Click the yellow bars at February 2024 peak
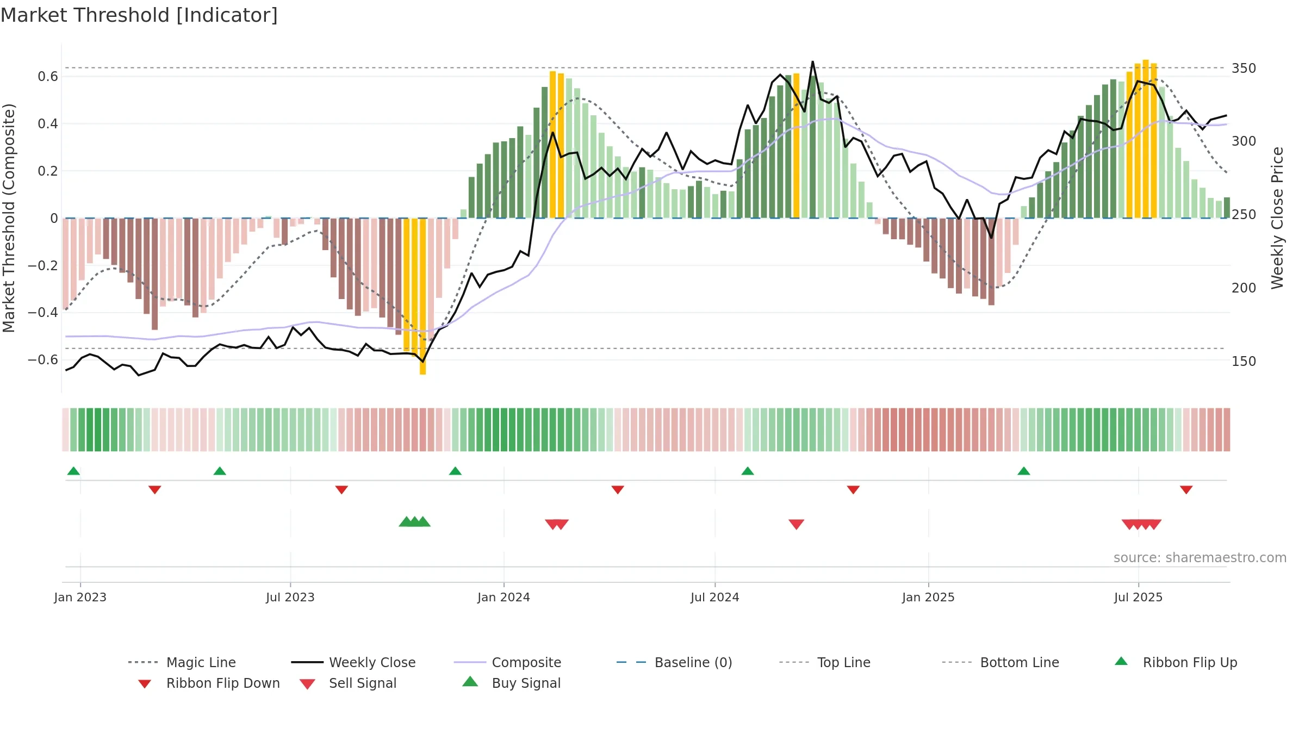 (x=557, y=145)
